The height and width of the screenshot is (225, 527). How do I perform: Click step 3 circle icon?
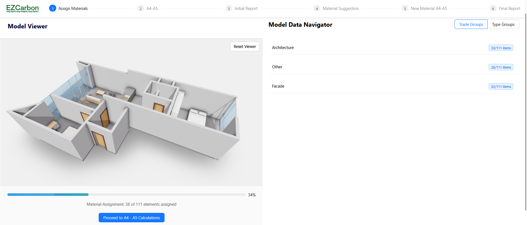point(229,9)
